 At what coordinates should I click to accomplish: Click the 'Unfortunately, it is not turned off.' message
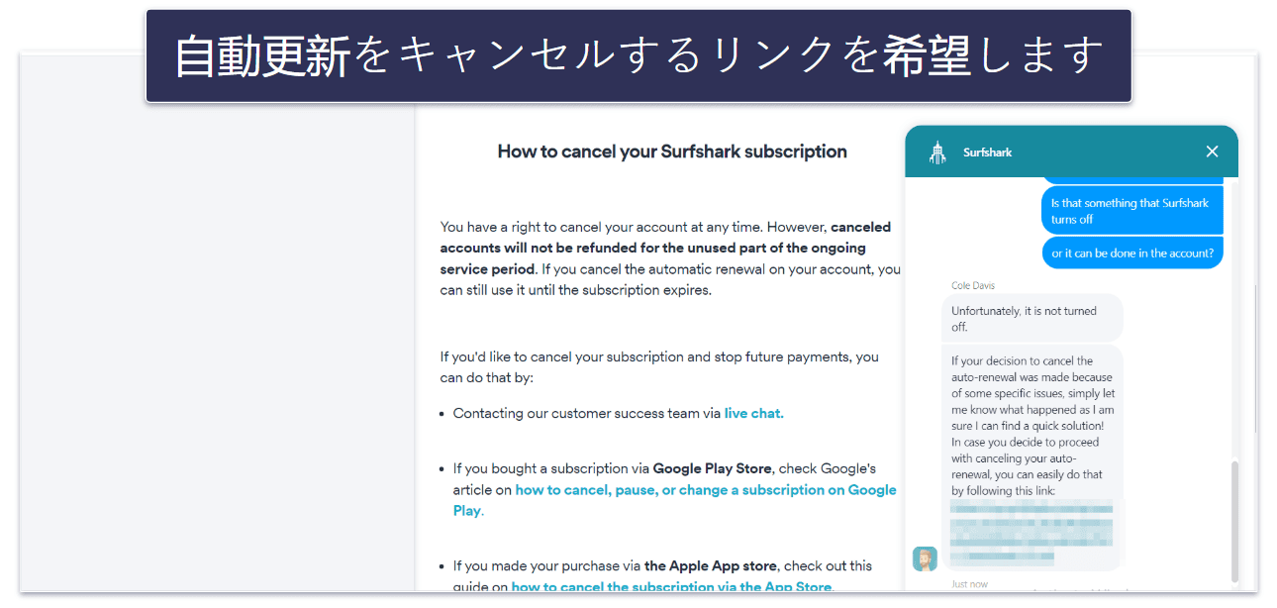(1031, 318)
